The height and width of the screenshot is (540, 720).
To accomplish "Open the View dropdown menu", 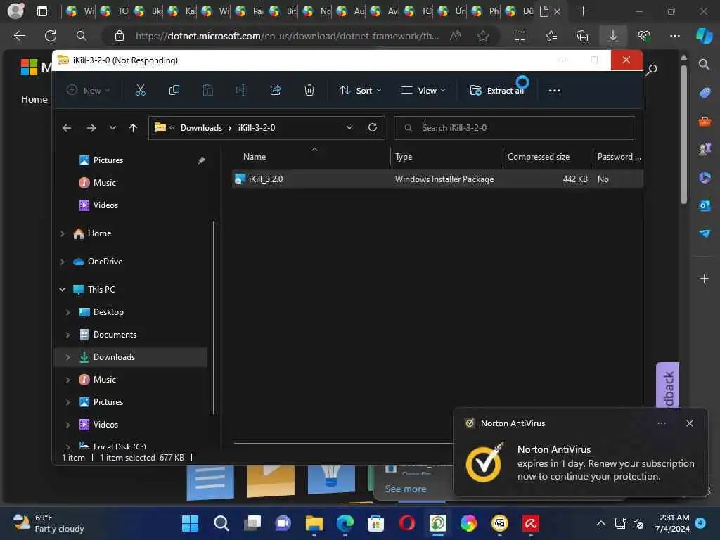I will coord(423,91).
